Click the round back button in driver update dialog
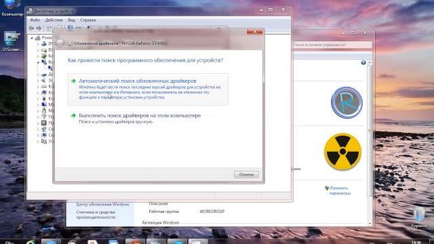This screenshot has width=434, height=244. tap(60, 43)
